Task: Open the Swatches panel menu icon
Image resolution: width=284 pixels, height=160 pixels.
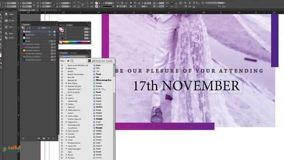Action: 56,25
